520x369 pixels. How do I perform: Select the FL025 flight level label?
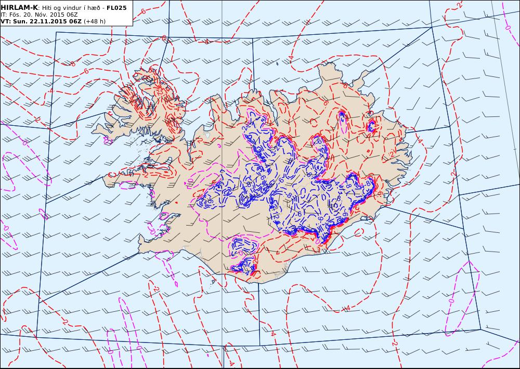point(116,8)
